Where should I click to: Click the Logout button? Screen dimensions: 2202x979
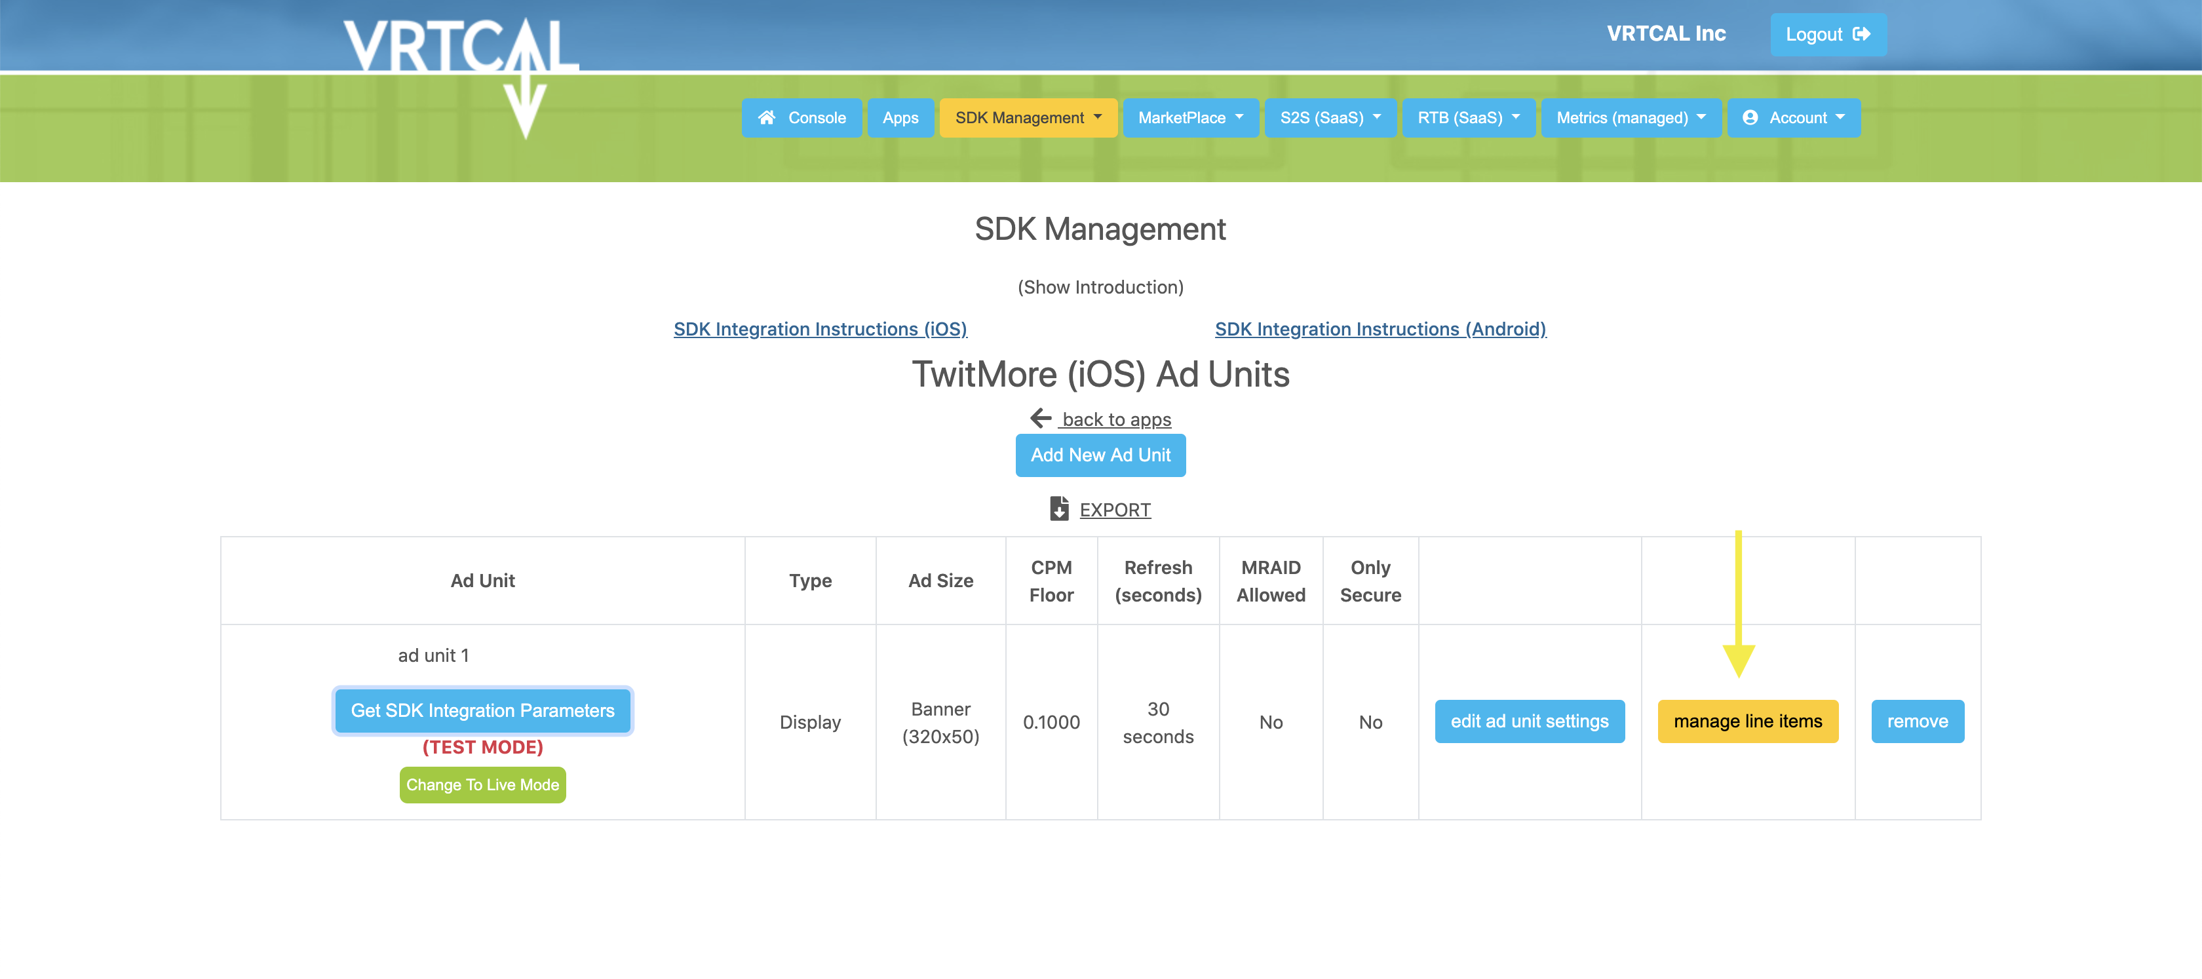1828,34
